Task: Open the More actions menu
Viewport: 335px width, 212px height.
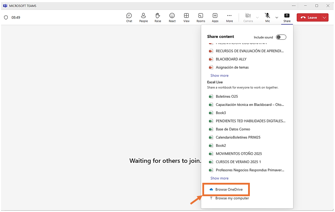Action: pyautogui.click(x=229, y=18)
